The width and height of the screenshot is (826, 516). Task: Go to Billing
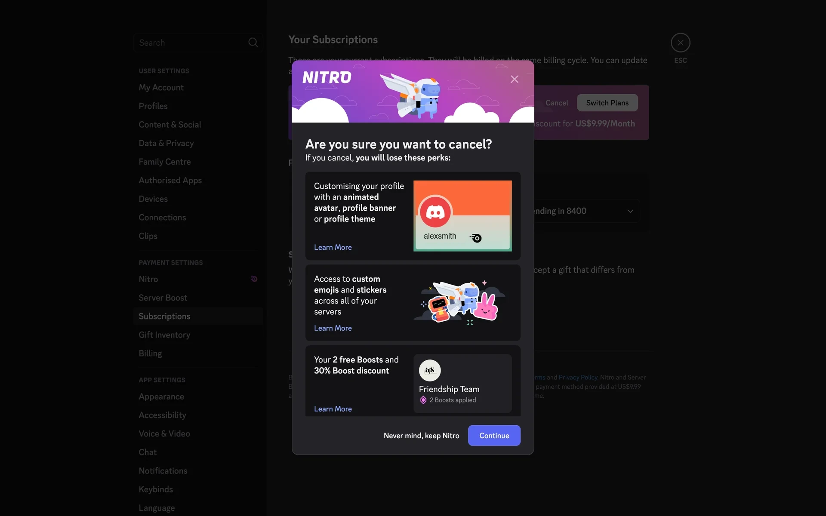click(x=198, y=353)
